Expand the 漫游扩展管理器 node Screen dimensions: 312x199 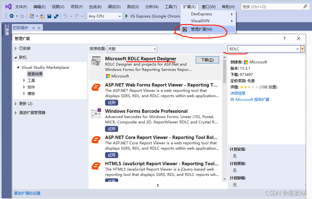[x=16, y=113]
